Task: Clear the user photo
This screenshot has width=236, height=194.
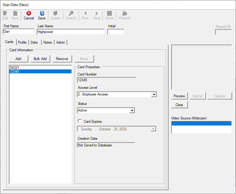Action: pos(179,105)
